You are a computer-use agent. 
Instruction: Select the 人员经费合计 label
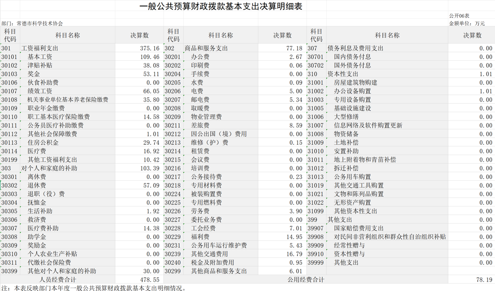[58, 280]
